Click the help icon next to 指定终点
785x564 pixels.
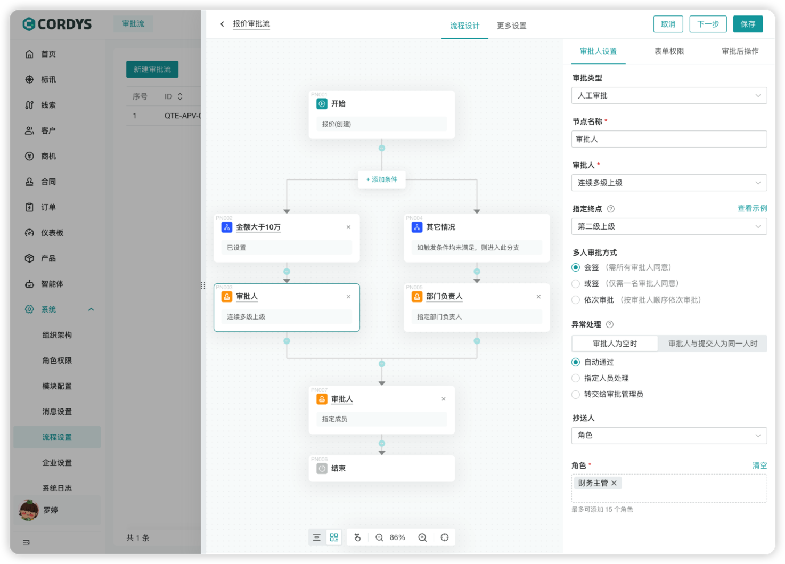pos(611,209)
